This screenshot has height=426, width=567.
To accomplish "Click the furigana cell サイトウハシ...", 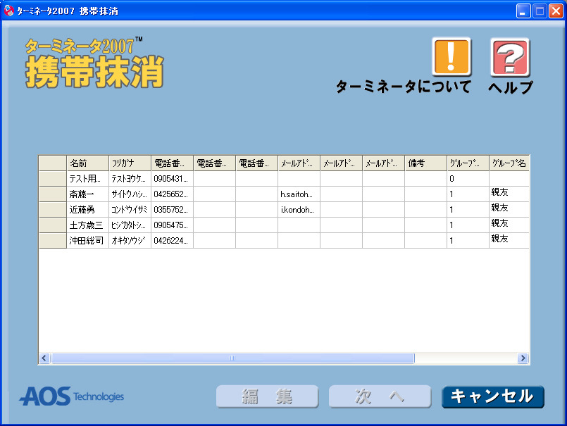I will pos(130,194).
